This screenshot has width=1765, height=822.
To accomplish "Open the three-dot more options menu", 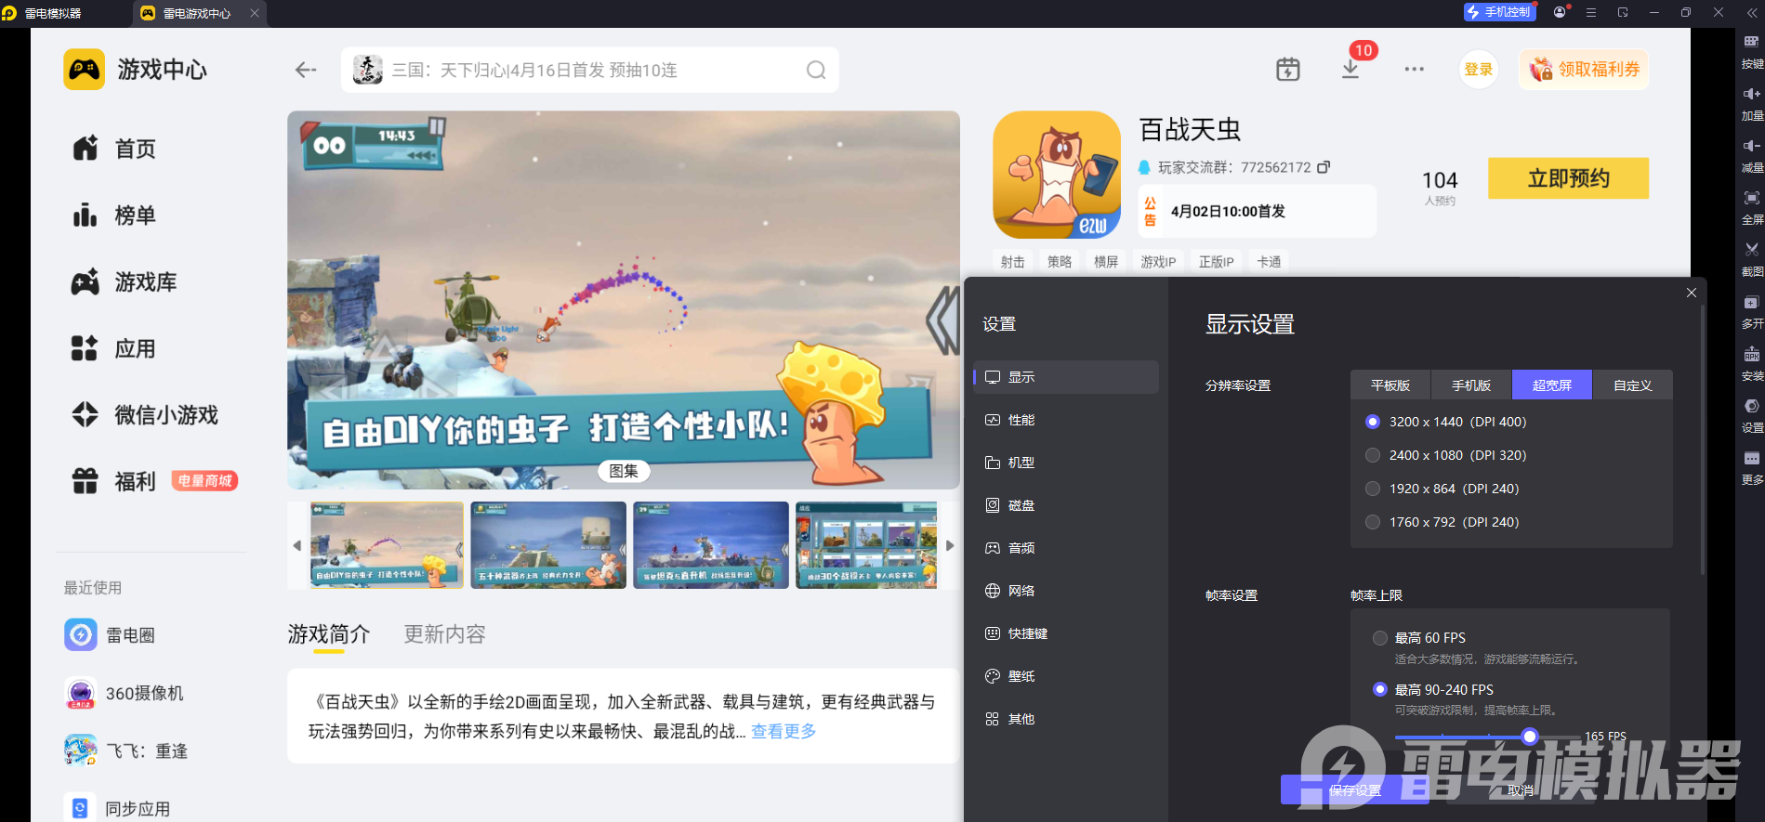I will [x=1415, y=70].
